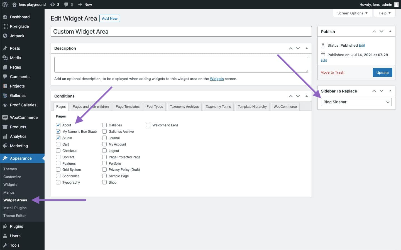
Task: Click the Projects icon in sidebar
Action: point(5,86)
